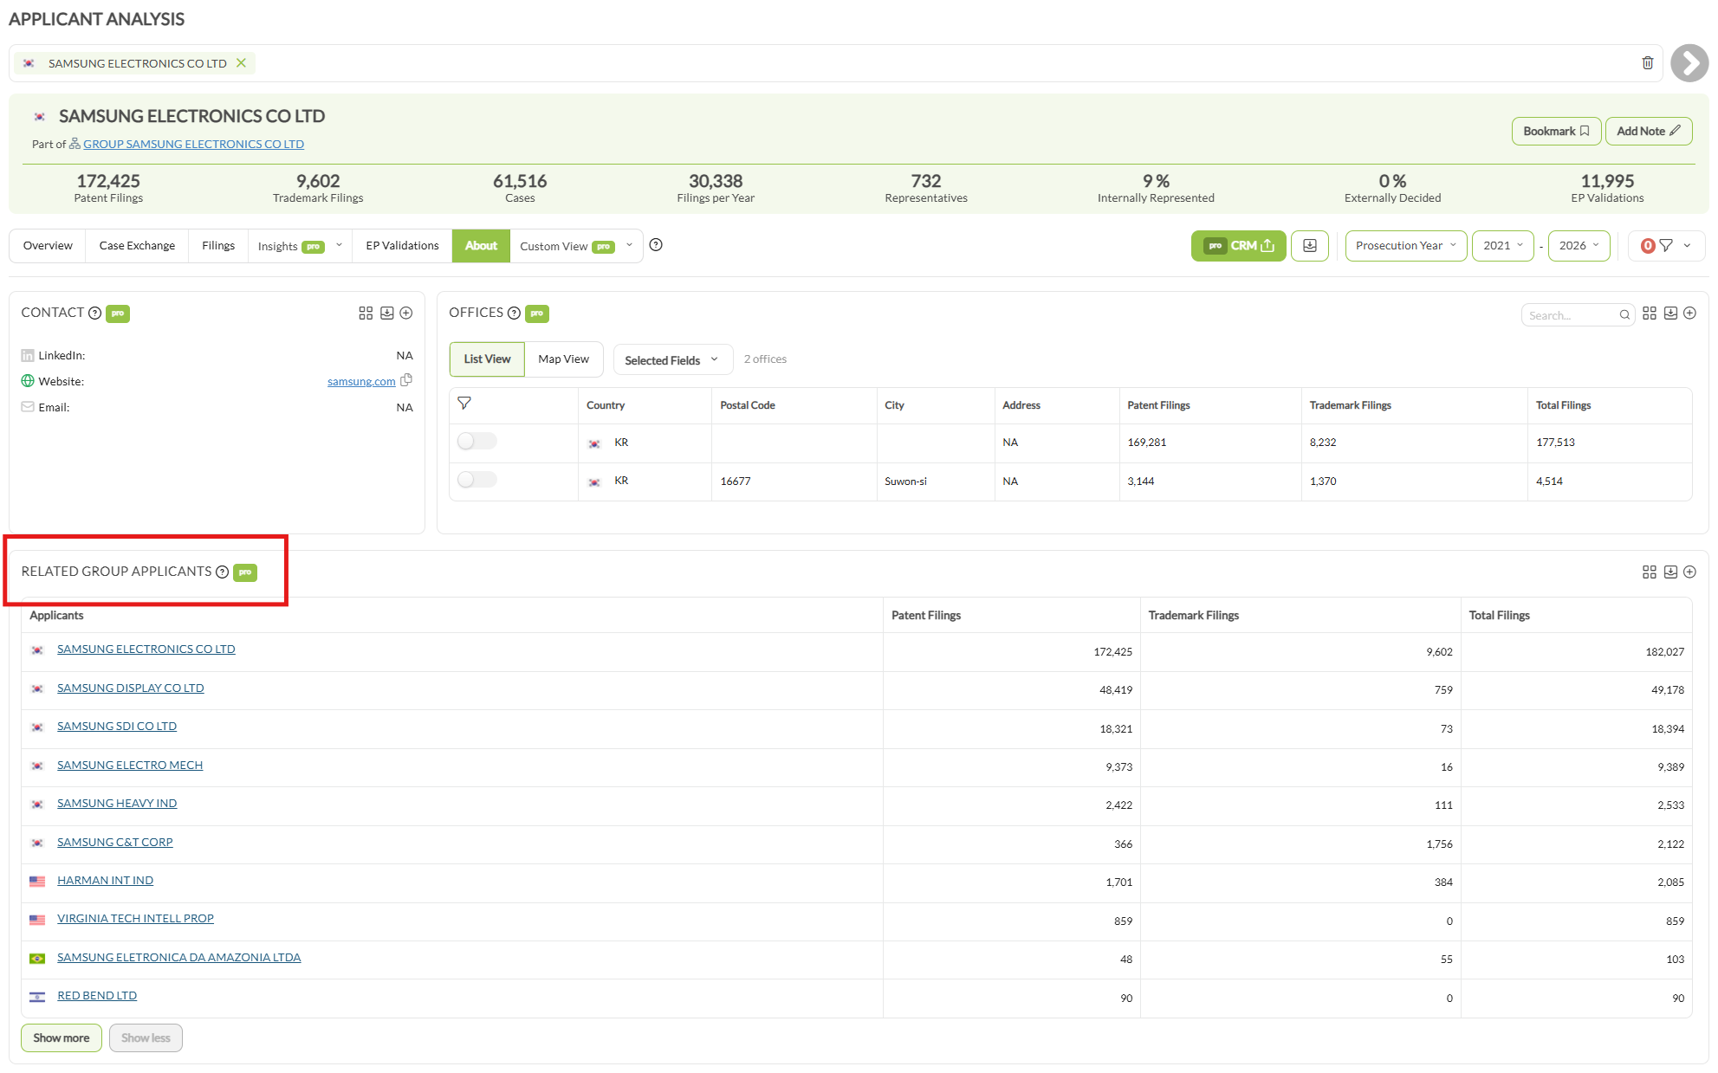Open the filter funnel with red zero badge

pyautogui.click(x=1664, y=246)
